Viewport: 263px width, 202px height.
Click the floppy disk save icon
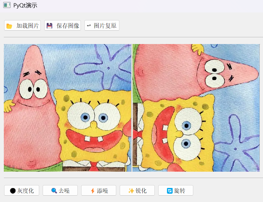click(49, 26)
